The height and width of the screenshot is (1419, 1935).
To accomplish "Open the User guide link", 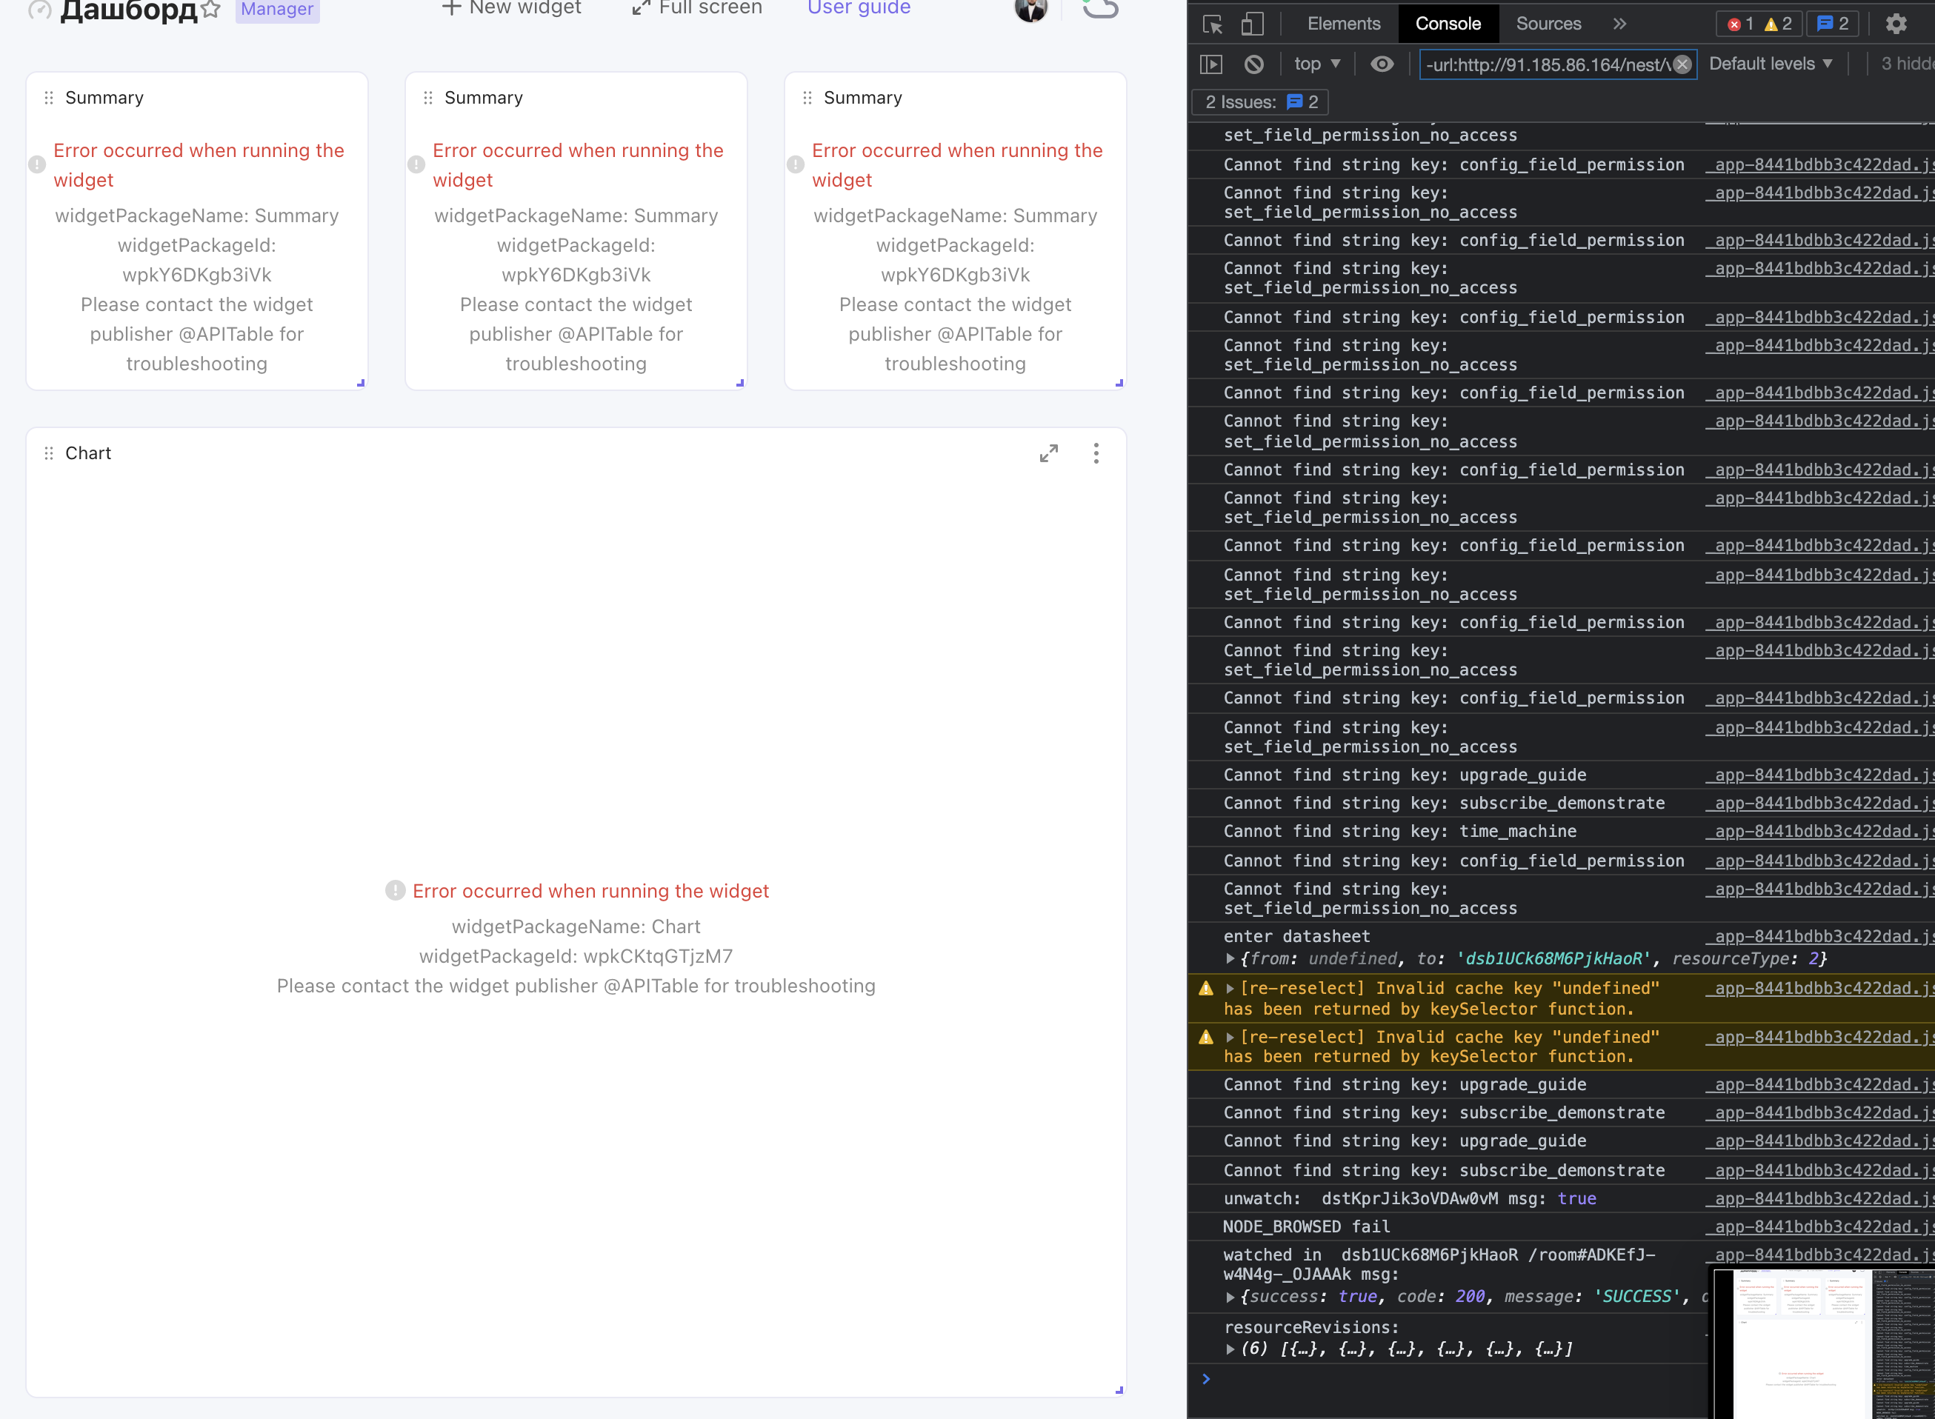I will click(859, 7).
